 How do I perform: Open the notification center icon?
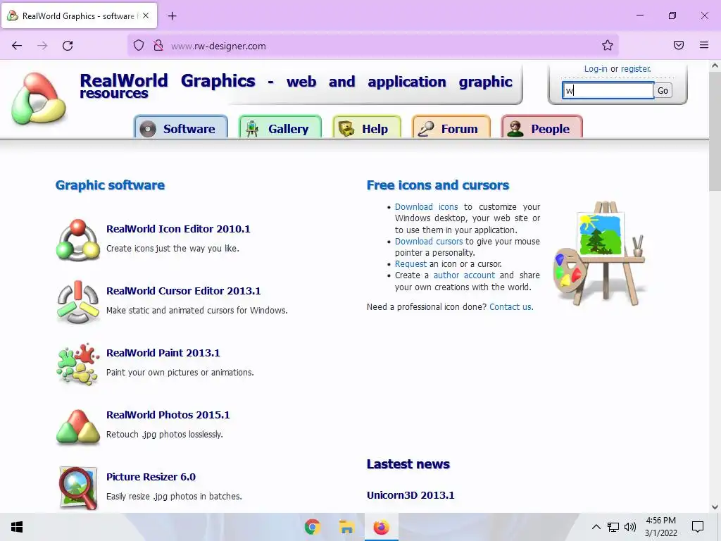[698, 527]
